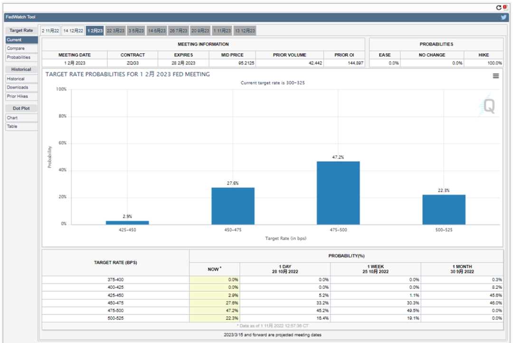Viewport: 513px width, 343px height.
Task: Click the 450-475 bar showing 27.6%
Action: (x=233, y=206)
